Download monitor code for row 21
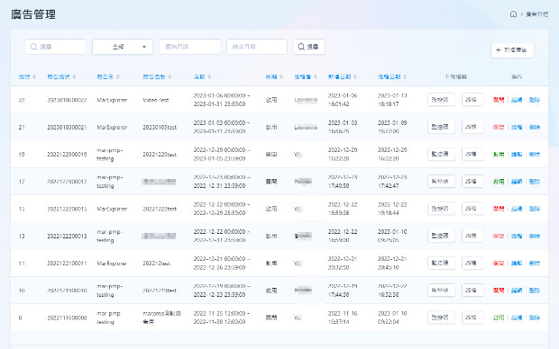The width and height of the screenshot is (559, 349). [x=441, y=127]
